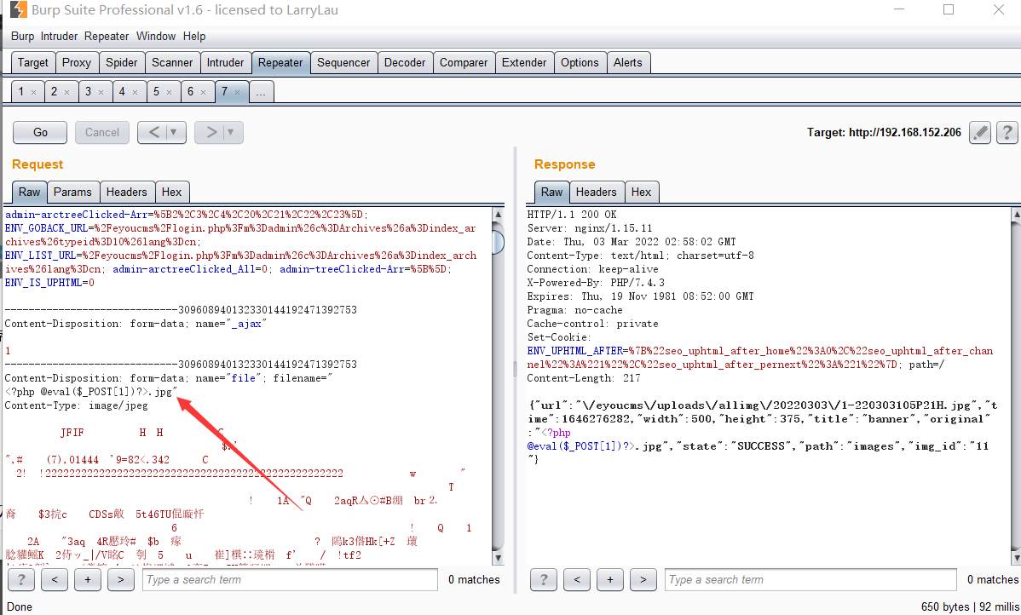The height and width of the screenshot is (615, 1021).
Task: Click plus button beside request search
Action: (x=87, y=579)
